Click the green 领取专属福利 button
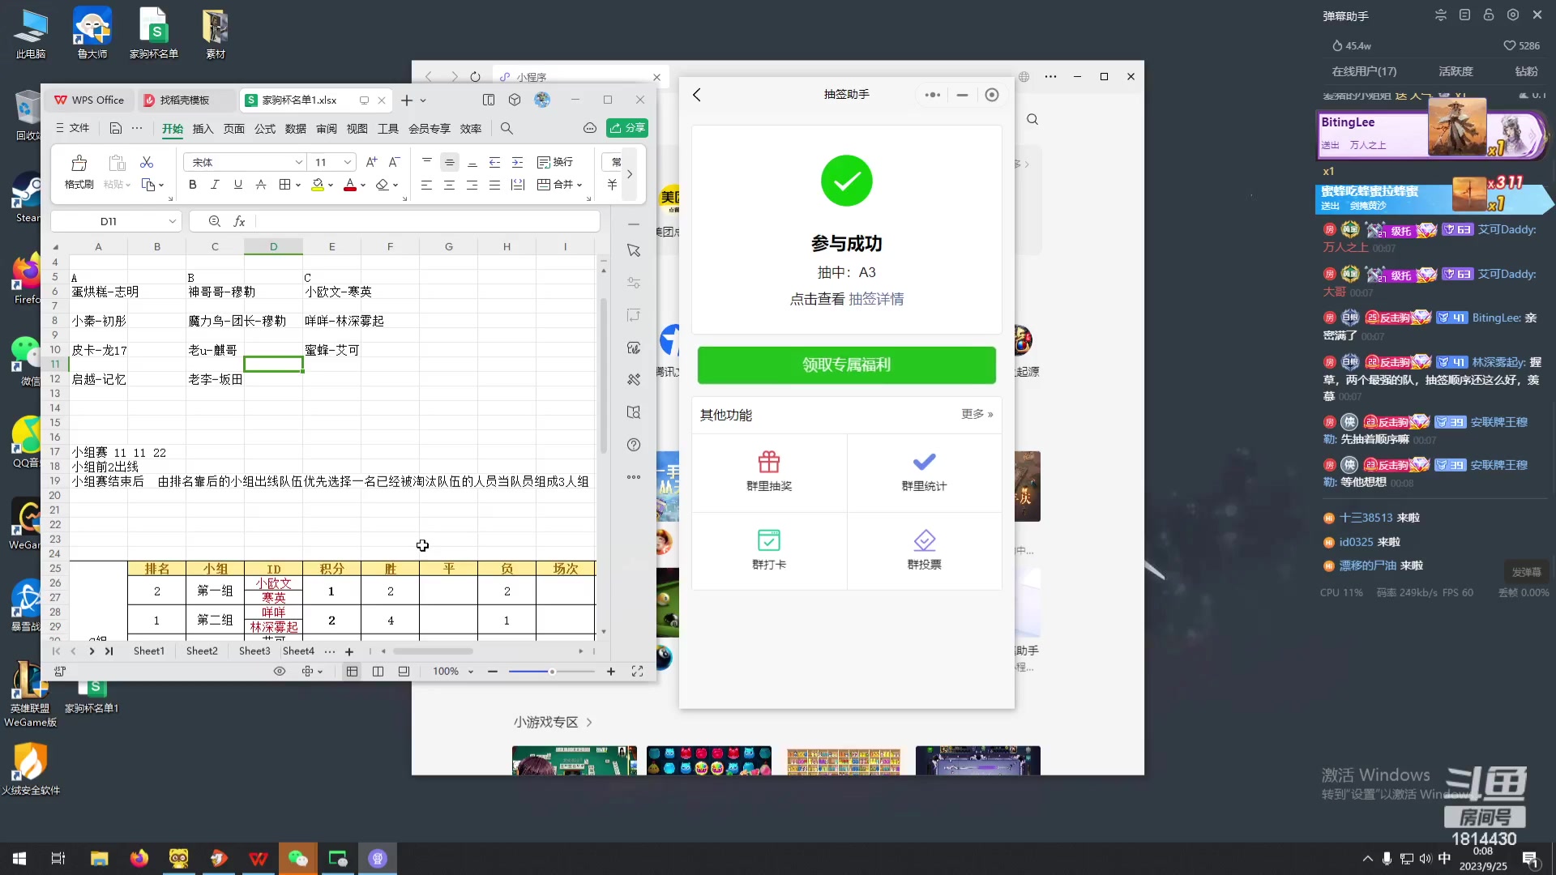Screen dimensions: 1556x875 (x=846, y=365)
